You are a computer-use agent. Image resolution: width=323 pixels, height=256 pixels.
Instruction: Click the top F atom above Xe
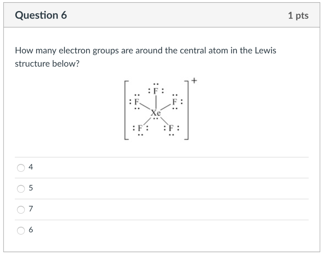click(156, 92)
